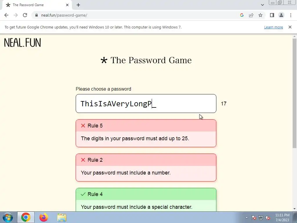This screenshot has width=297, height=223.
Task: Click the red X on Rule 2
Action: pyautogui.click(x=83, y=160)
